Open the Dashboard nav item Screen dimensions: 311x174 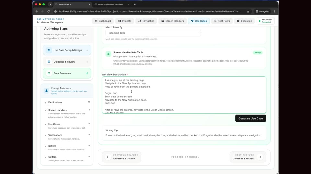pos(103,21)
